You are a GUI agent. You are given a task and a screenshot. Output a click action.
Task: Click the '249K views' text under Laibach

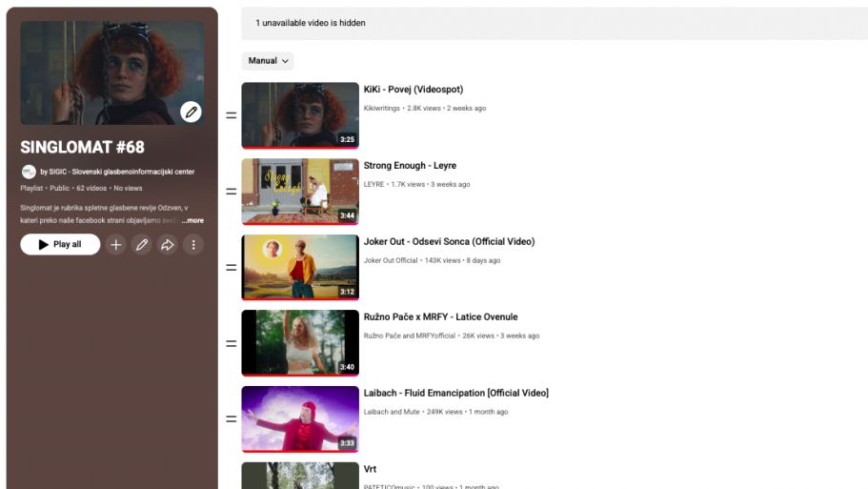(445, 412)
